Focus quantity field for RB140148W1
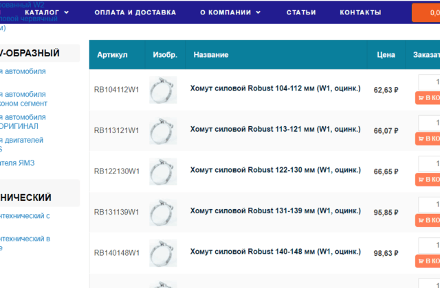The width and height of the screenshot is (440, 288). click(x=429, y=245)
